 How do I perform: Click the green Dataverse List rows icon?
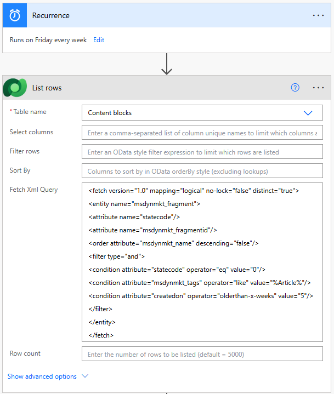point(15,88)
